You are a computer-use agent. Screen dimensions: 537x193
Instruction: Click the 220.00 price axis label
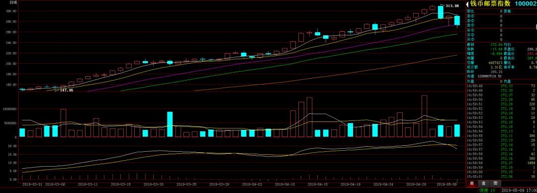point(11,53)
